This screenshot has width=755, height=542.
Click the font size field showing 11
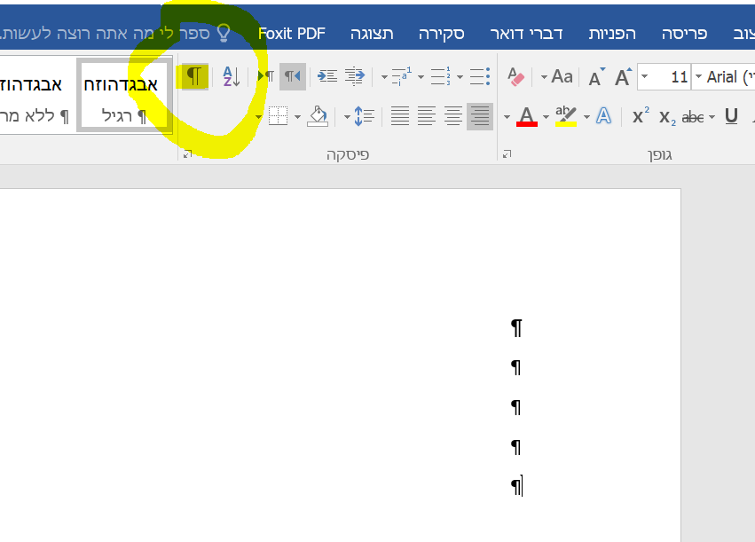(x=670, y=77)
